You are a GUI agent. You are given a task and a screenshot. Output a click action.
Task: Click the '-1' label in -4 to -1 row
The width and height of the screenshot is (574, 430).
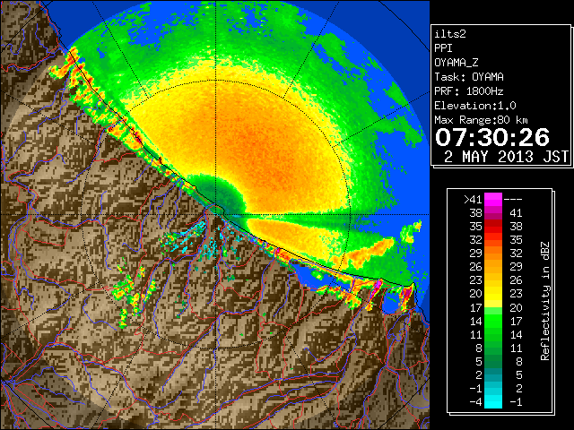pyautogui.click(x=516, y=401)
